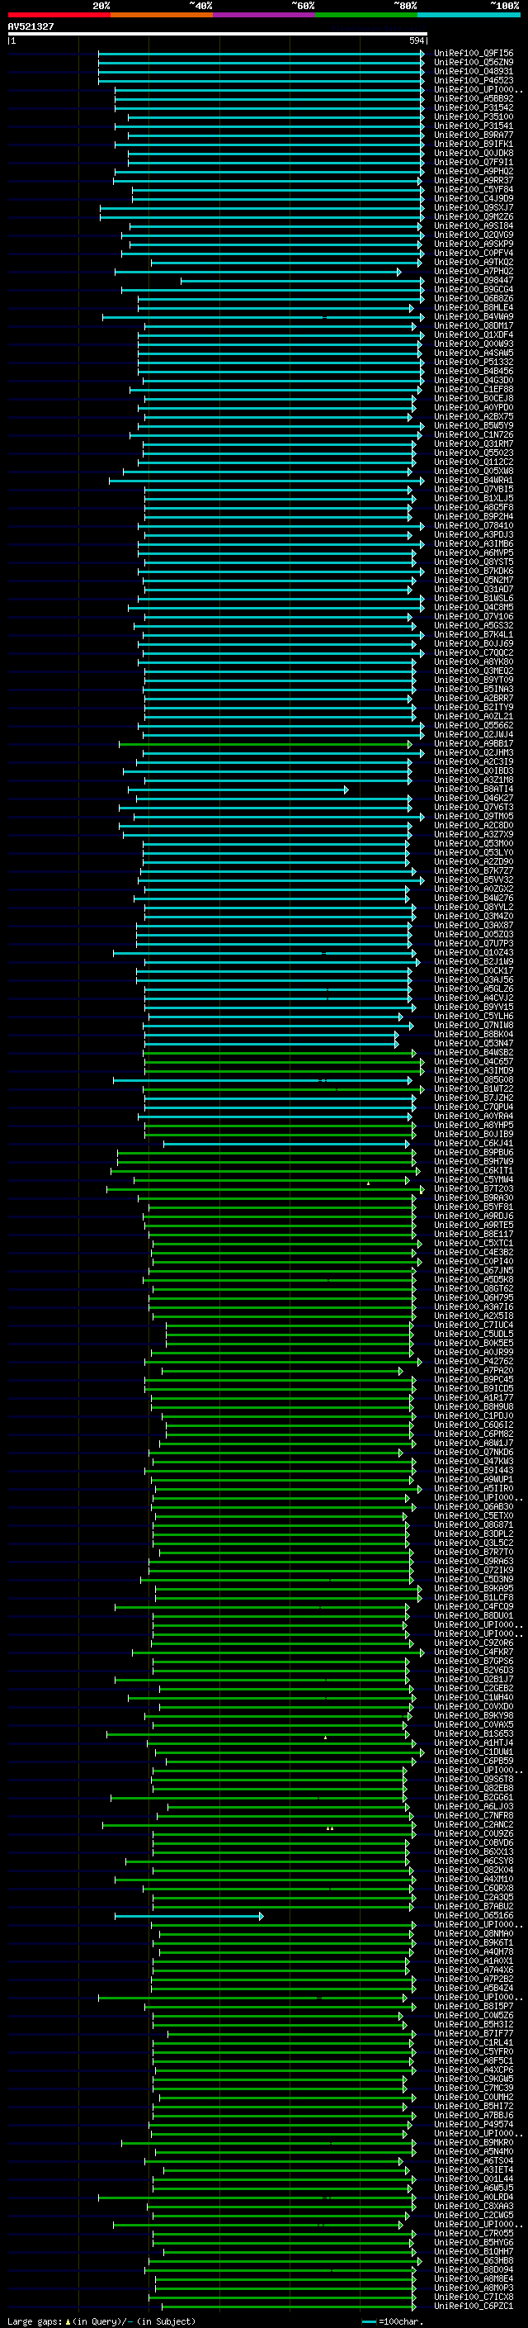Click the cyan ~100% identity scale segment
This screenshot has height=2328, width=528.
click(469, 15)
